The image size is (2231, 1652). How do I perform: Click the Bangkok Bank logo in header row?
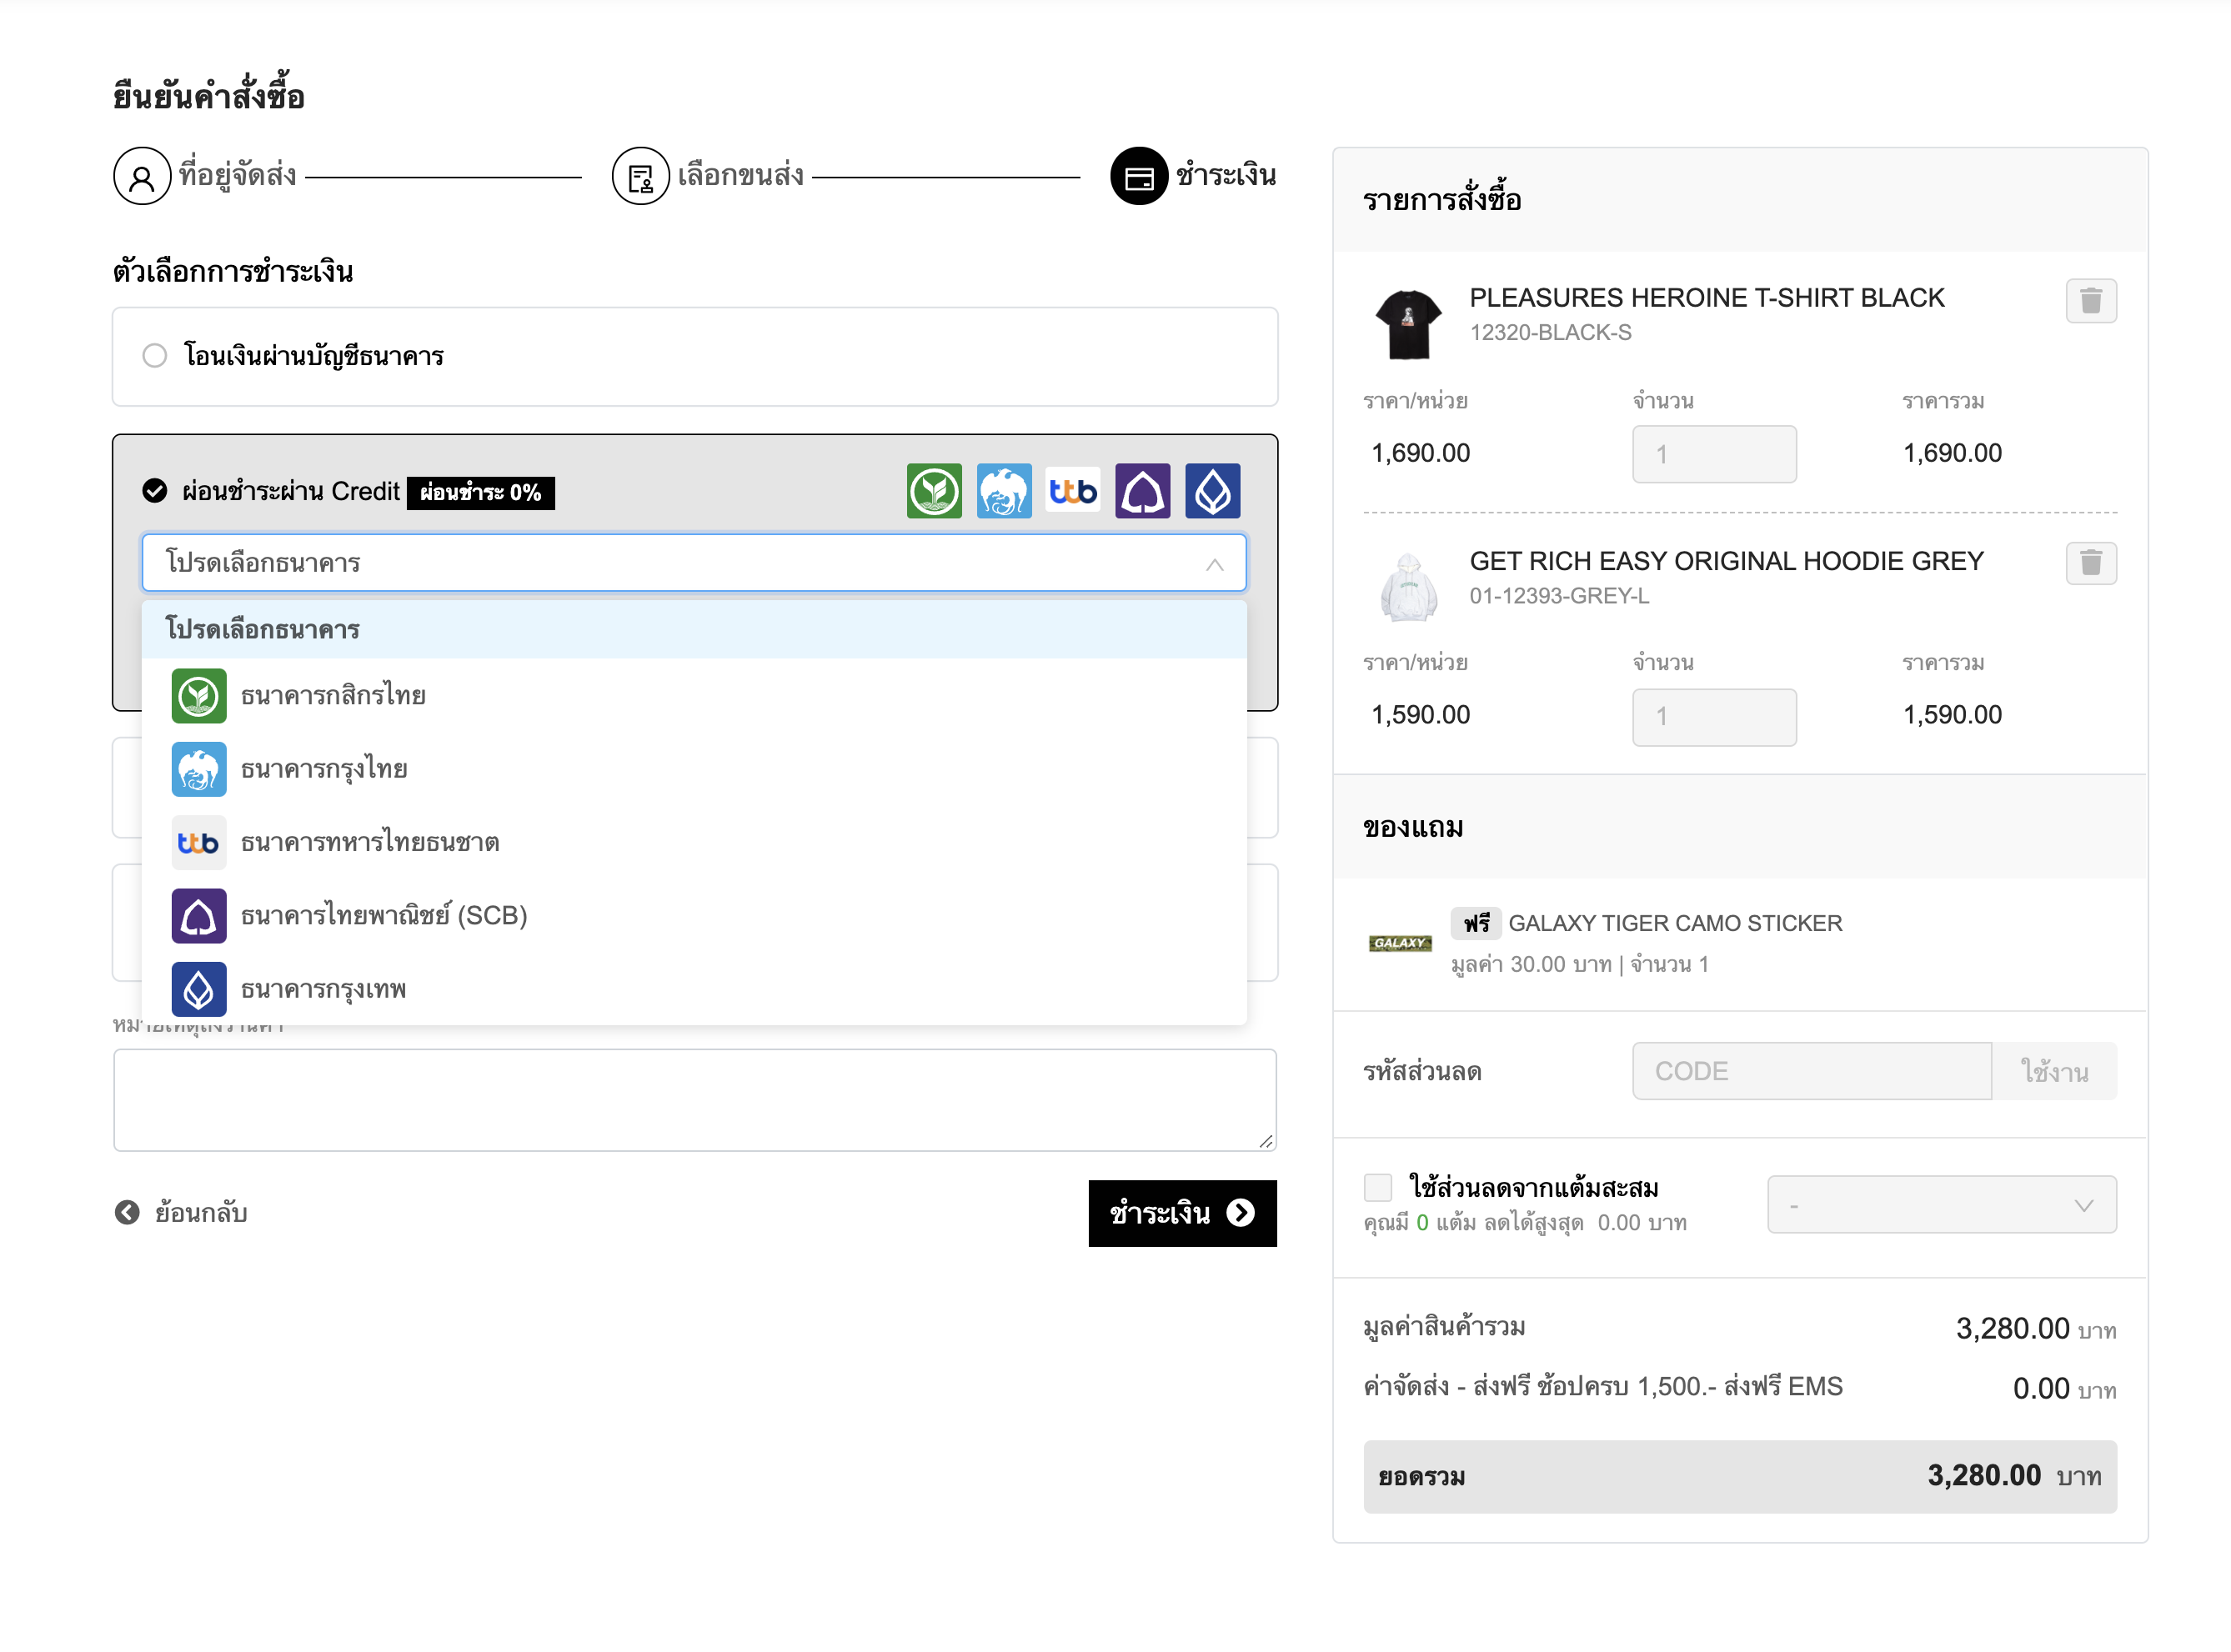coord(1212,491)
